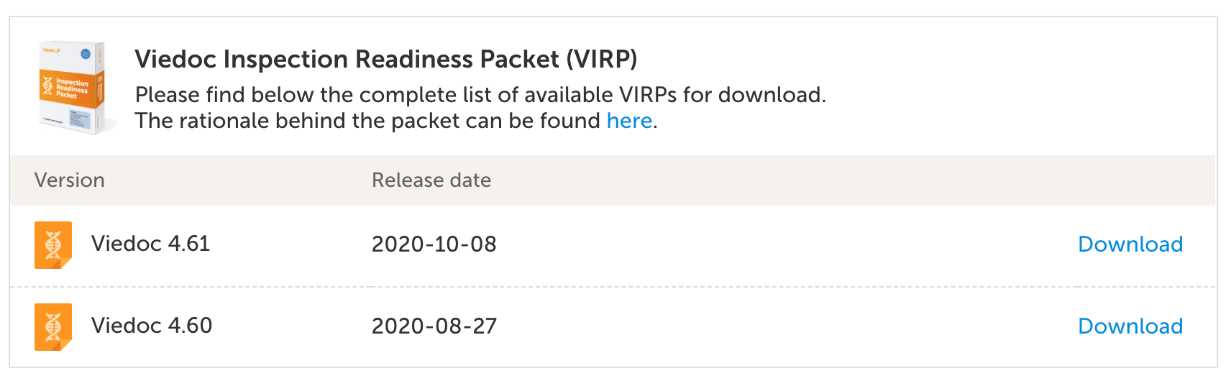This screenshot has height=381, width=1231.
Task: Click the "Please find below" description line
Action: click(x=480, y=95)
